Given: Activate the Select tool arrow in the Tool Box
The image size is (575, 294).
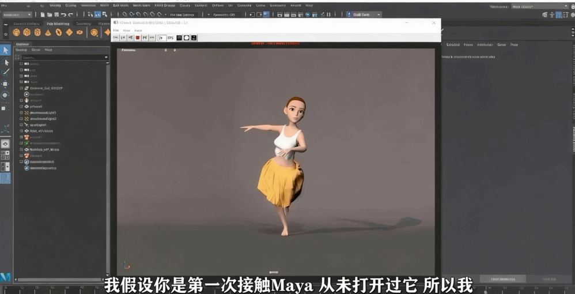Looking at the screenshot, I should [x=5, y=50].
